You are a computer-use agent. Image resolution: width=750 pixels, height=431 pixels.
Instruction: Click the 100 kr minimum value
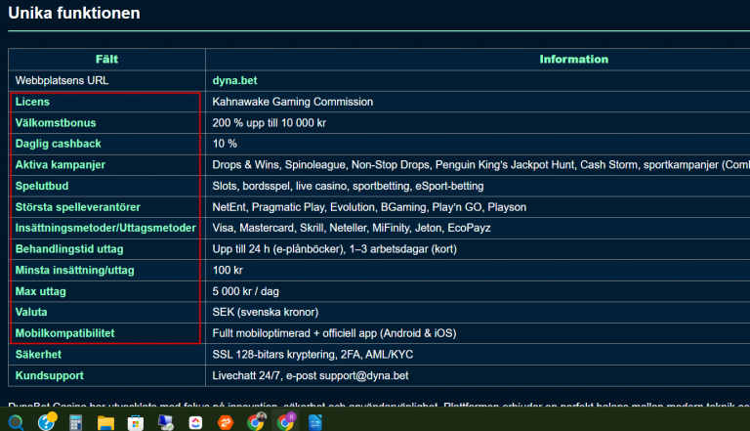pos(228,270)
